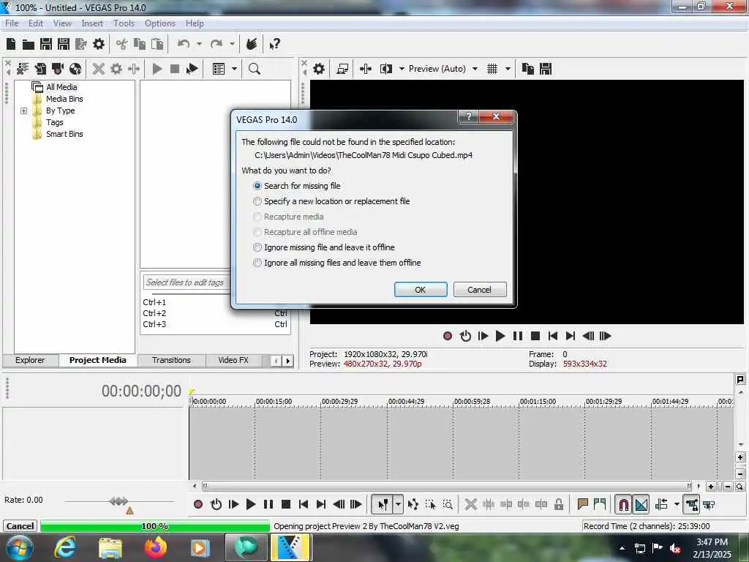Open Edit Tool selection dropdown arrow
This screenshot has width=749, height=562.
point(399,504)
